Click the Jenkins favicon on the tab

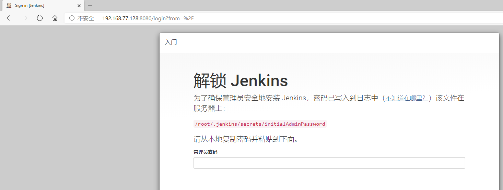tap(9, 5)
